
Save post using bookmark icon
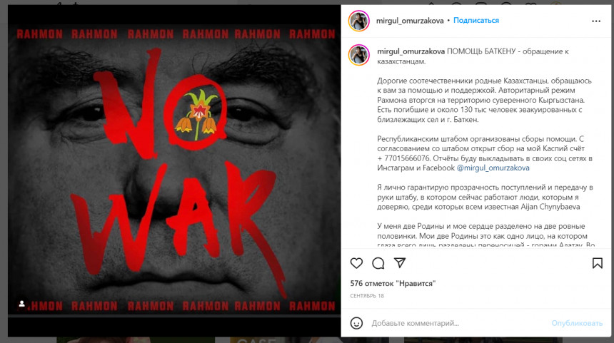tap(597, 263)
